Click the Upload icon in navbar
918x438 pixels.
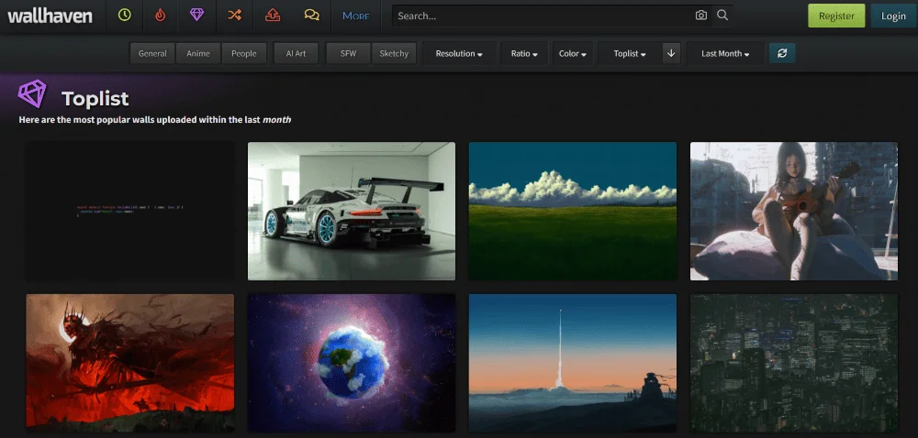coord(273,16)
